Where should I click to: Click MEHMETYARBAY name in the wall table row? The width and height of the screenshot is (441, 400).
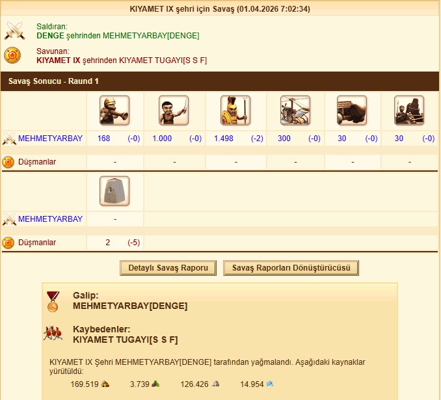point(50,219)
